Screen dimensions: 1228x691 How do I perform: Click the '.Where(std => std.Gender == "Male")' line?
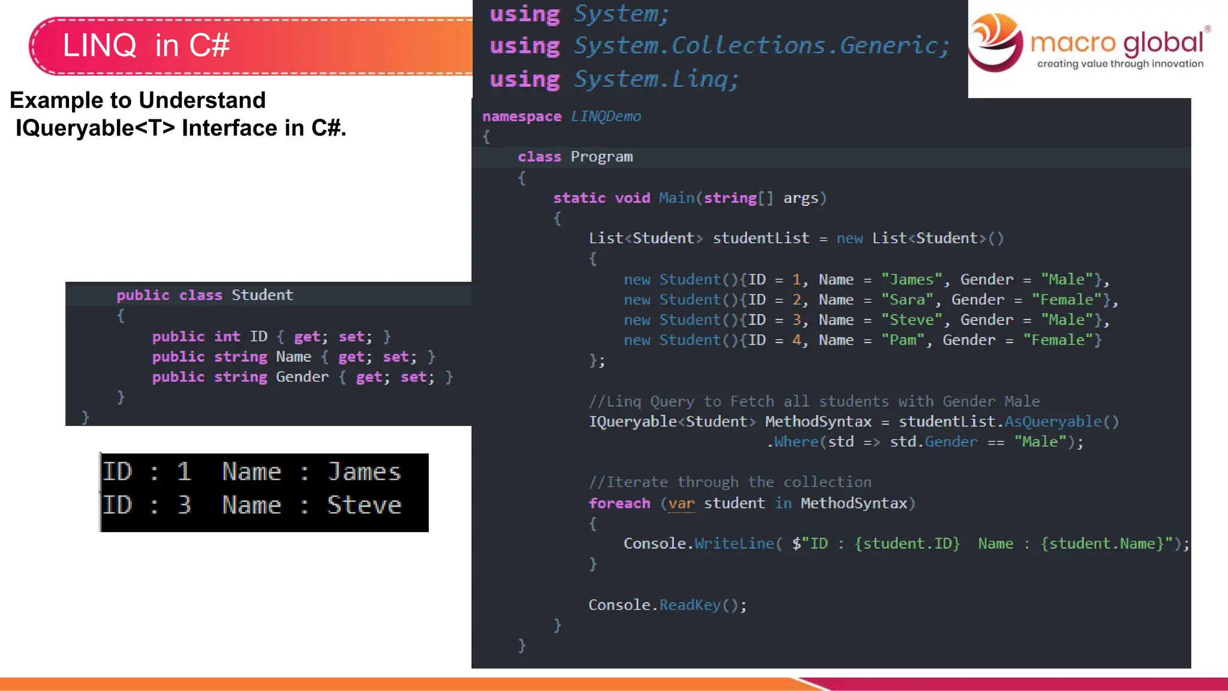[925, 442]
